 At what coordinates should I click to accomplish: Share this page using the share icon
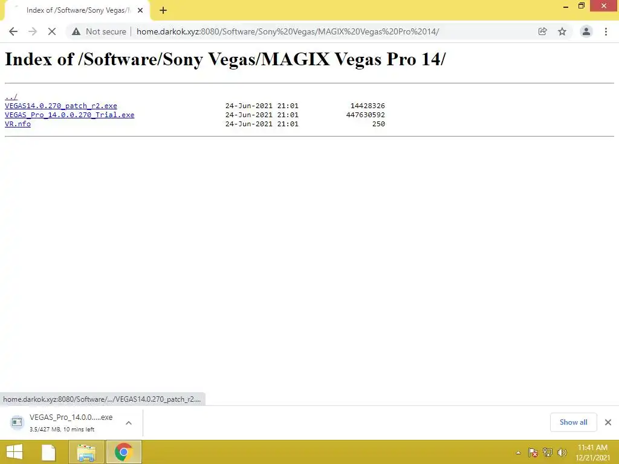542,31
